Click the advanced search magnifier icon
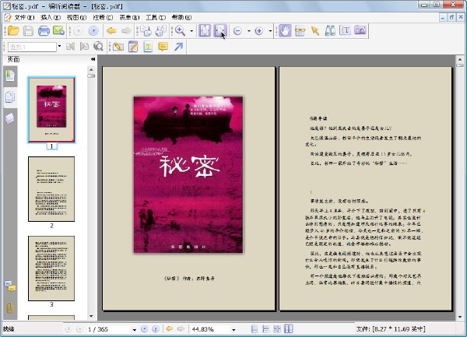This screenshot has height=337, width=467. (98, 47)
